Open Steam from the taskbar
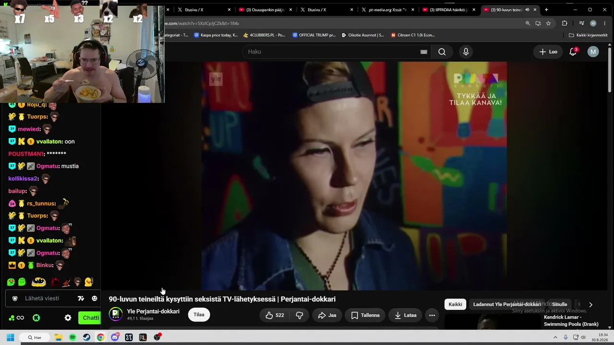The image size is (614, 345). click(86, 337)
